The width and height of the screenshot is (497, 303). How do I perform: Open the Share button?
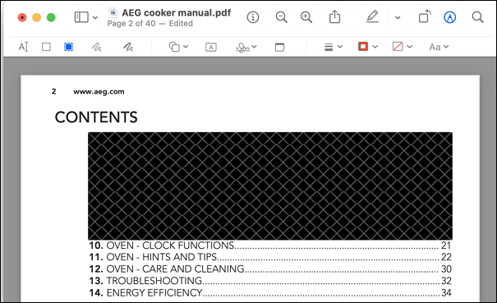click(x=334, y=16)
